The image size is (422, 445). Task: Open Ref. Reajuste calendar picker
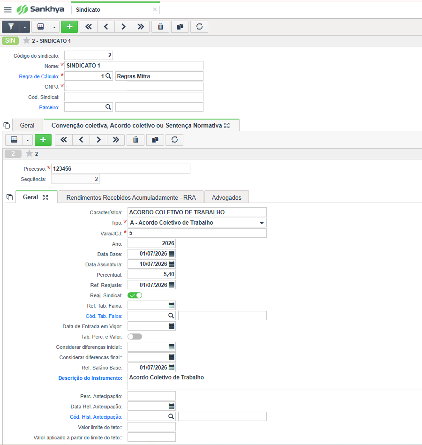(172, 285)
